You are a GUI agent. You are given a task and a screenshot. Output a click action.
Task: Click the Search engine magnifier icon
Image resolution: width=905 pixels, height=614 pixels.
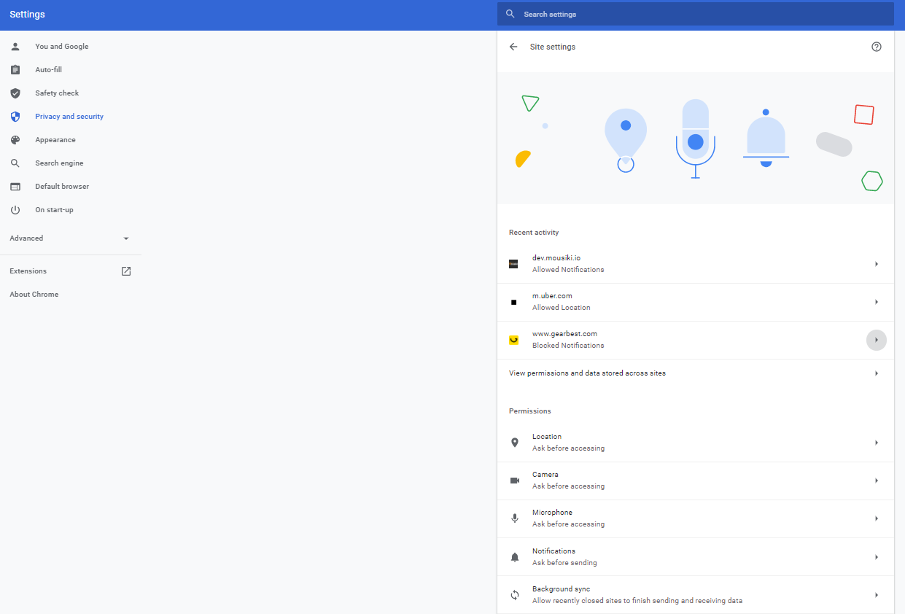(15, 163)
